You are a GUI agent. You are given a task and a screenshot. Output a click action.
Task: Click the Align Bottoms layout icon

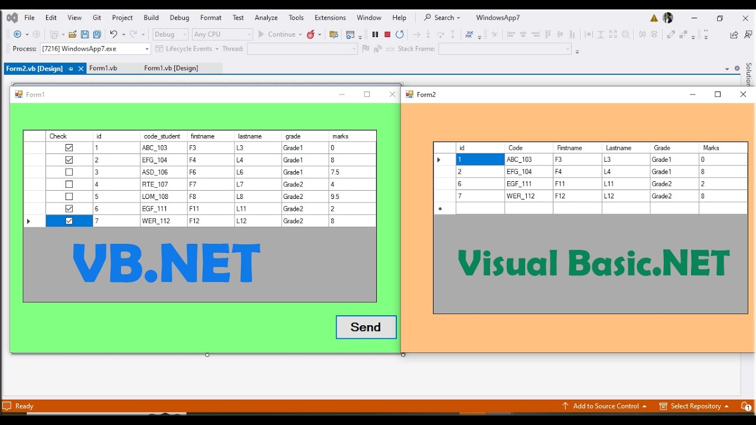(x=572, y=34)
